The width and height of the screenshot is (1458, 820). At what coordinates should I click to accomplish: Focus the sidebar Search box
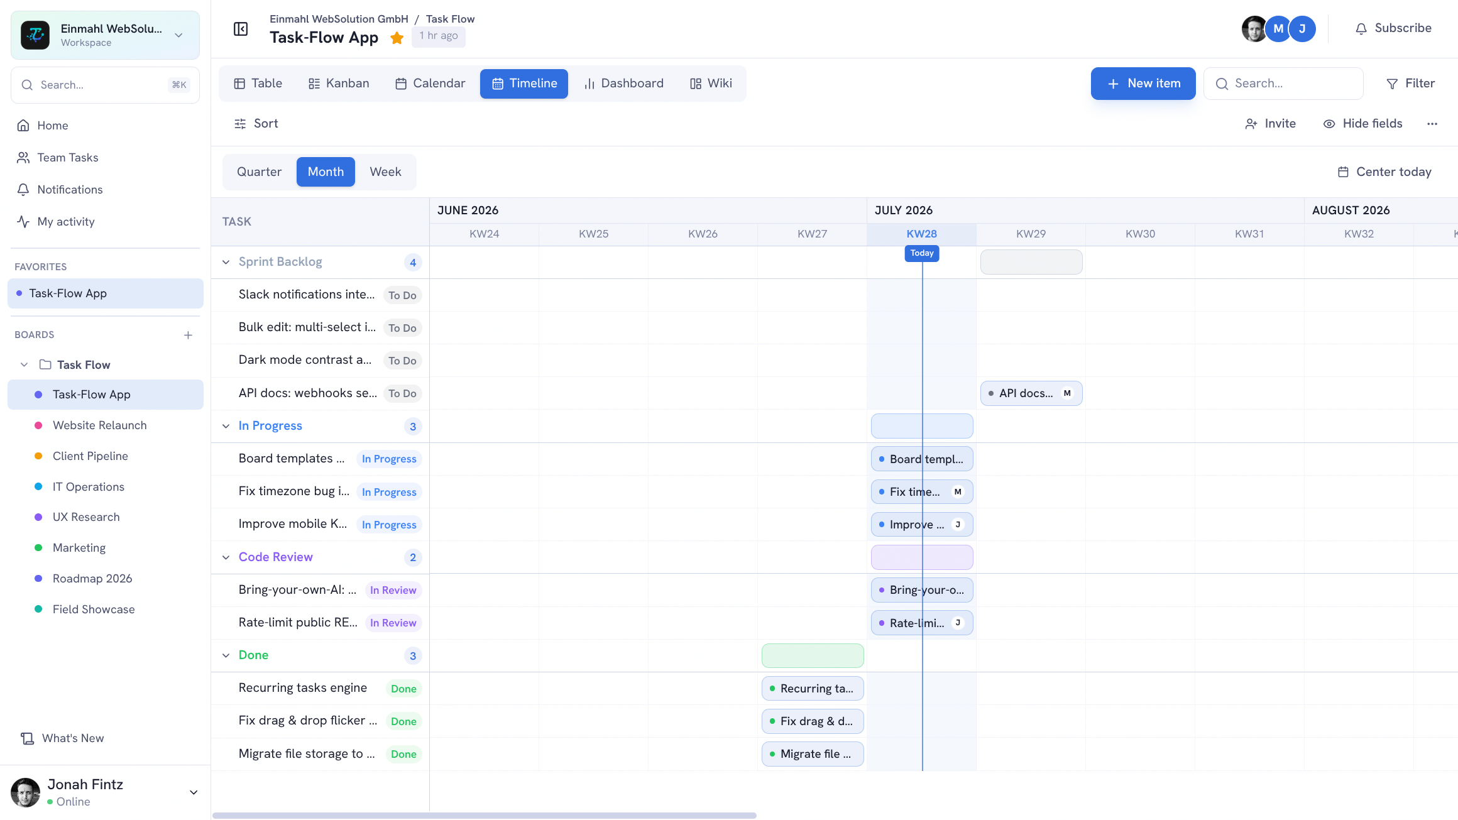coord(106,85)
